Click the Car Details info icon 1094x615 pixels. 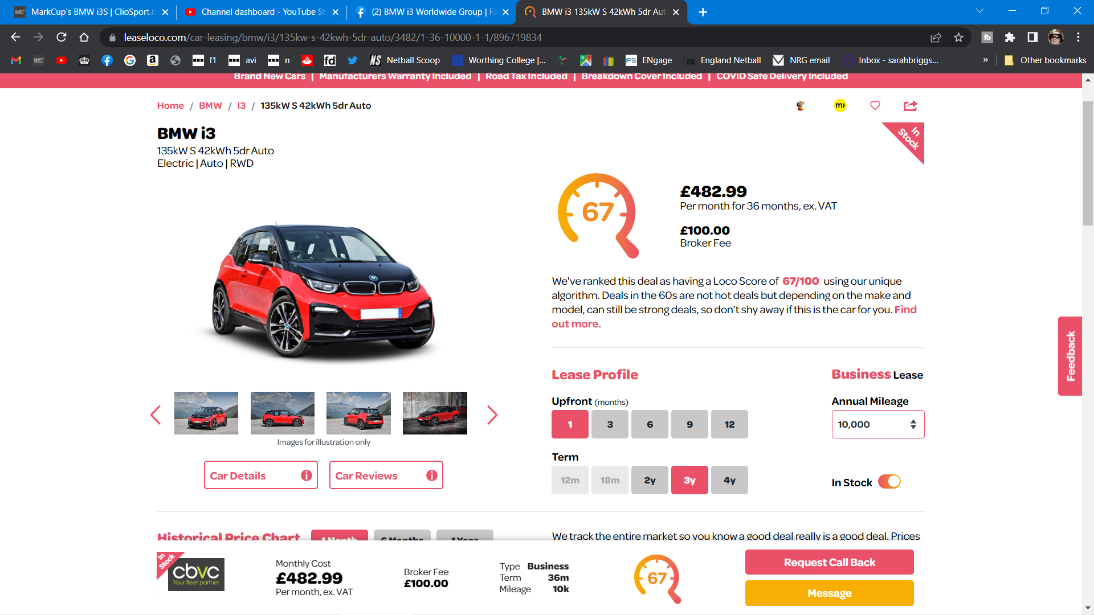[307, 475]
